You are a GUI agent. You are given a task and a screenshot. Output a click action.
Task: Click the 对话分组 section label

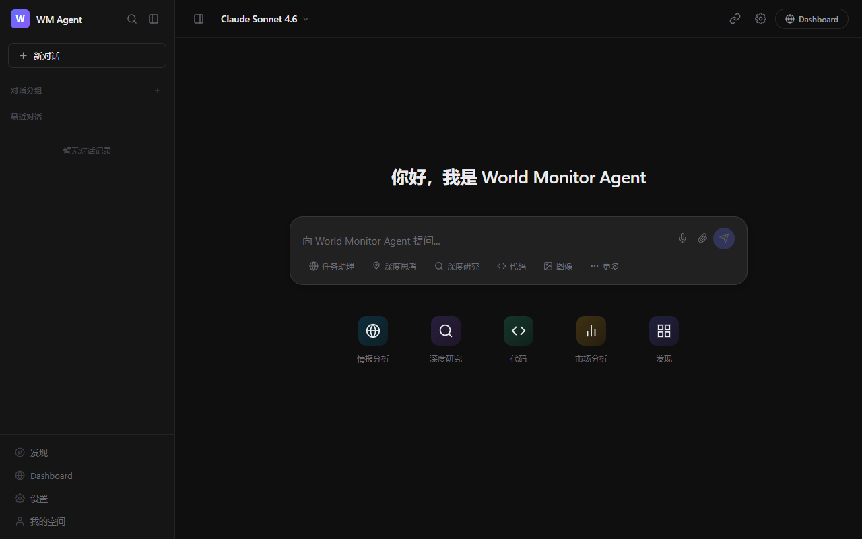coord(26,90)
